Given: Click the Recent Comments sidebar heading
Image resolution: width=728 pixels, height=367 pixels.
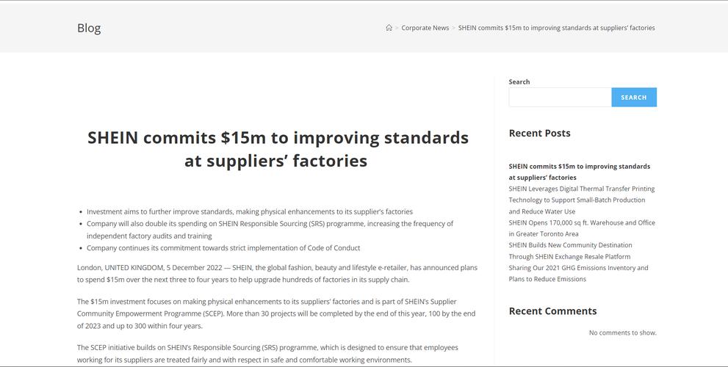Looking at the screenshot, I should [x=552, y=311].
